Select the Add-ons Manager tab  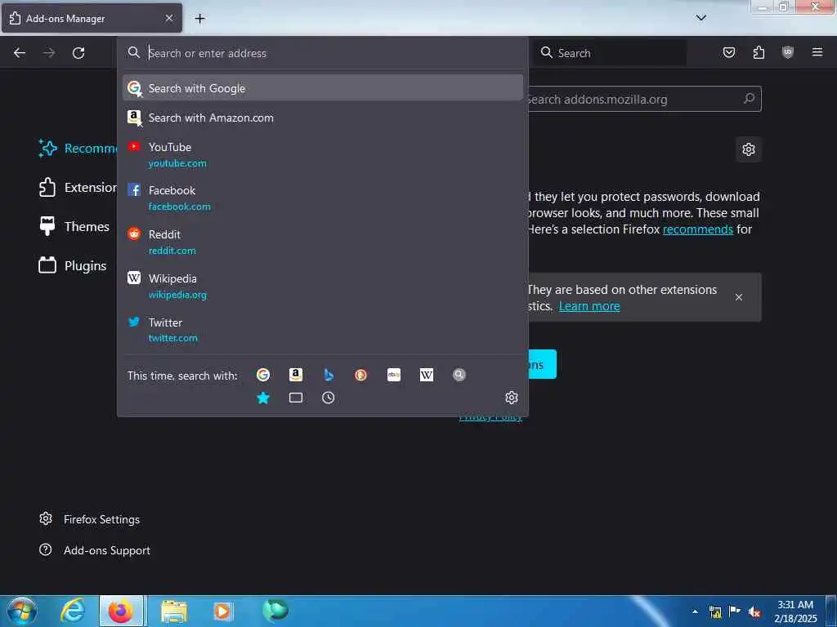92,18
